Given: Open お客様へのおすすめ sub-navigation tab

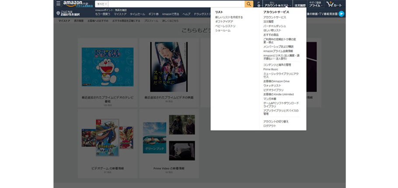Looking at the screenshot, I should coord(98,21).
